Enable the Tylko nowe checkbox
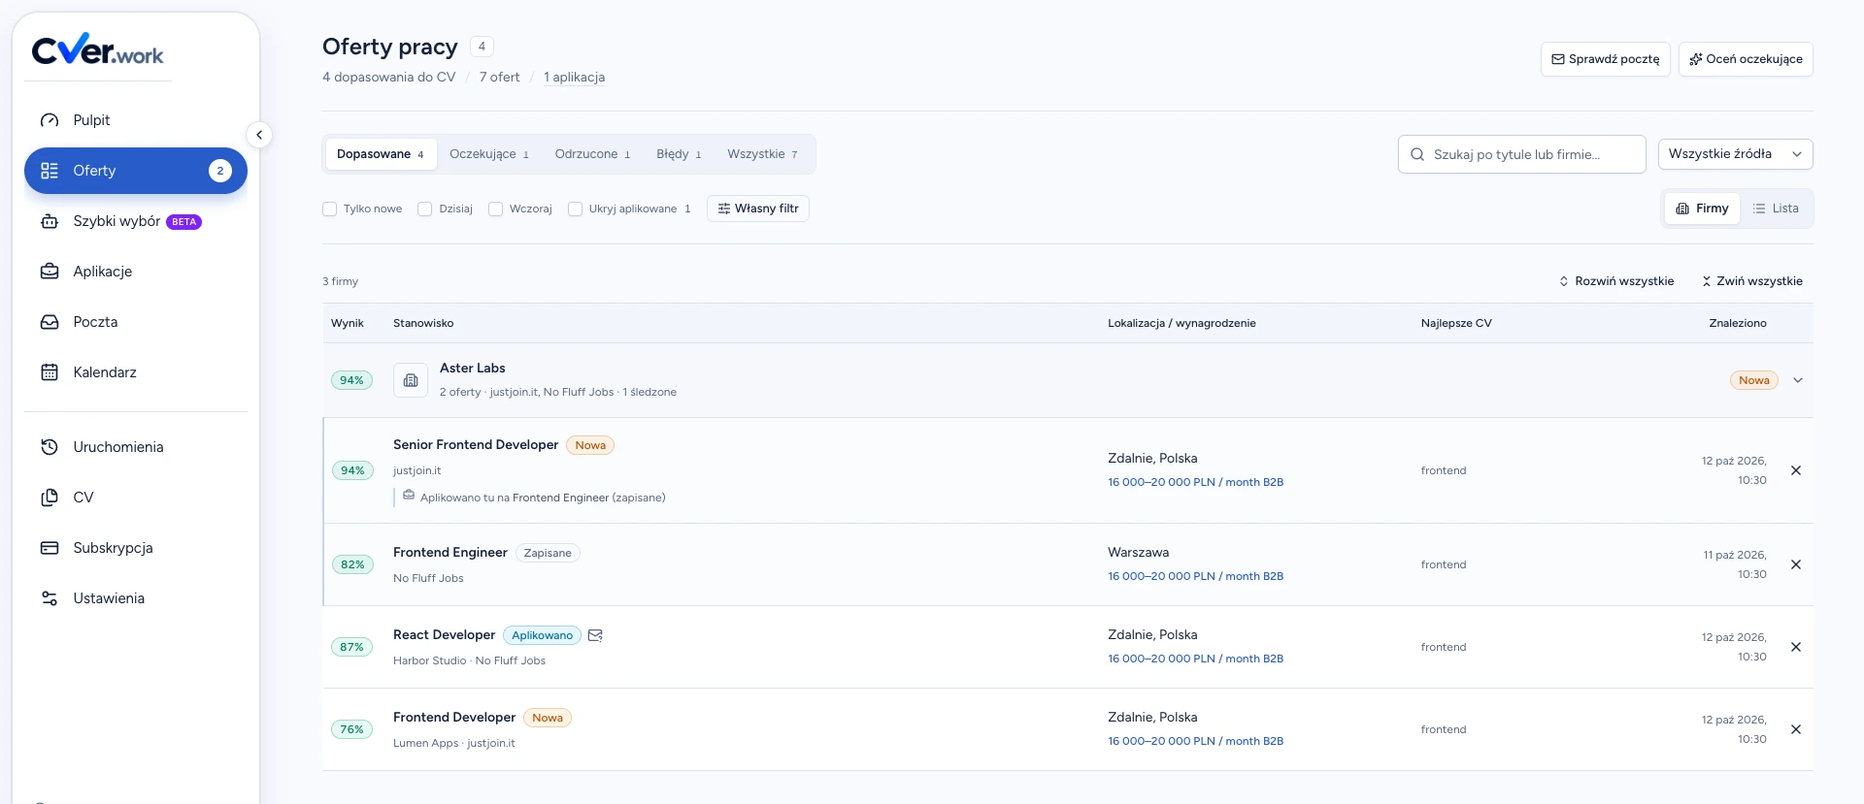The height and width of the screenshot is (804, 1864). click(329, 209)
